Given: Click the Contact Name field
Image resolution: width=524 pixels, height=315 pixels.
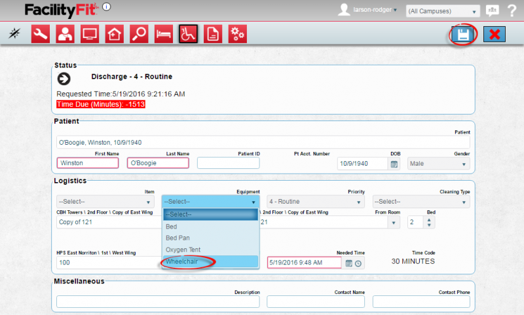Looking at the screenshot, I should pyautogui.click(x=316, y=301).
